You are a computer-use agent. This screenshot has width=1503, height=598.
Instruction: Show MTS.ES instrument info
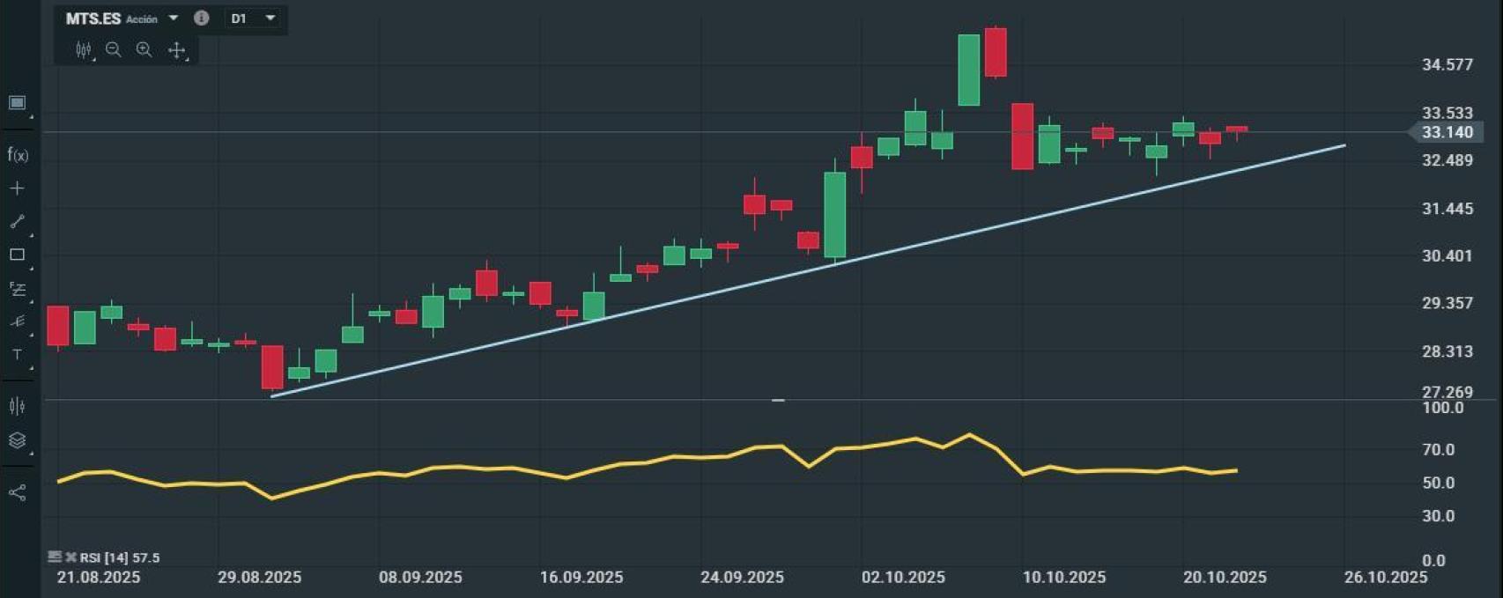click(x=202, y=18)
